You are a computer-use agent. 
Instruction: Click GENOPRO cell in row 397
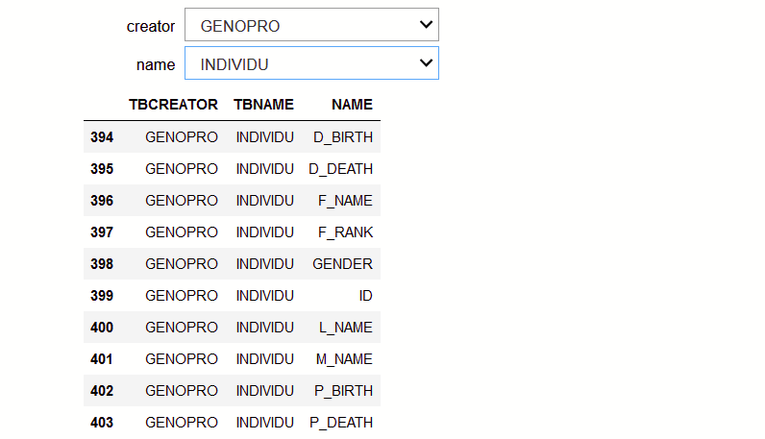[182, 232]
